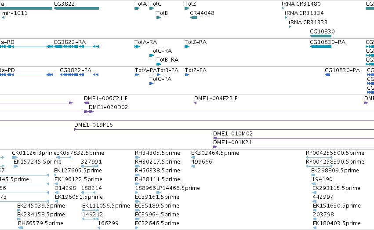
Task: Click the 327991 feature label
Action: (x=91, y=162)
